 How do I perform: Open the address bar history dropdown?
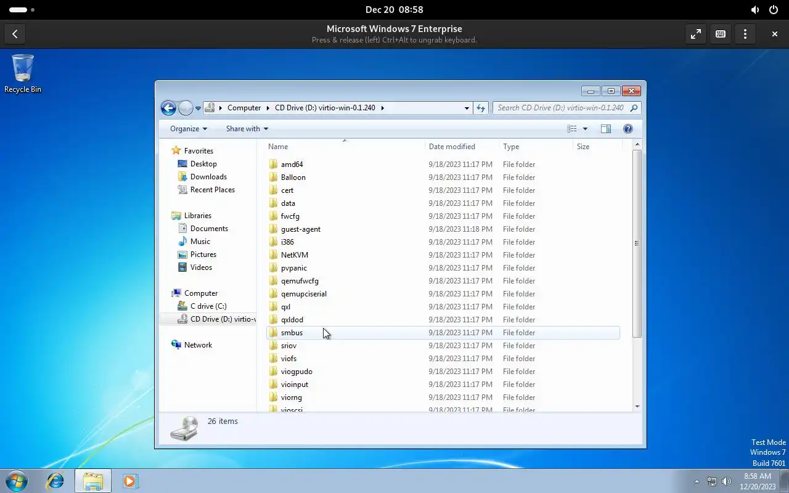[x=467, y=108]
